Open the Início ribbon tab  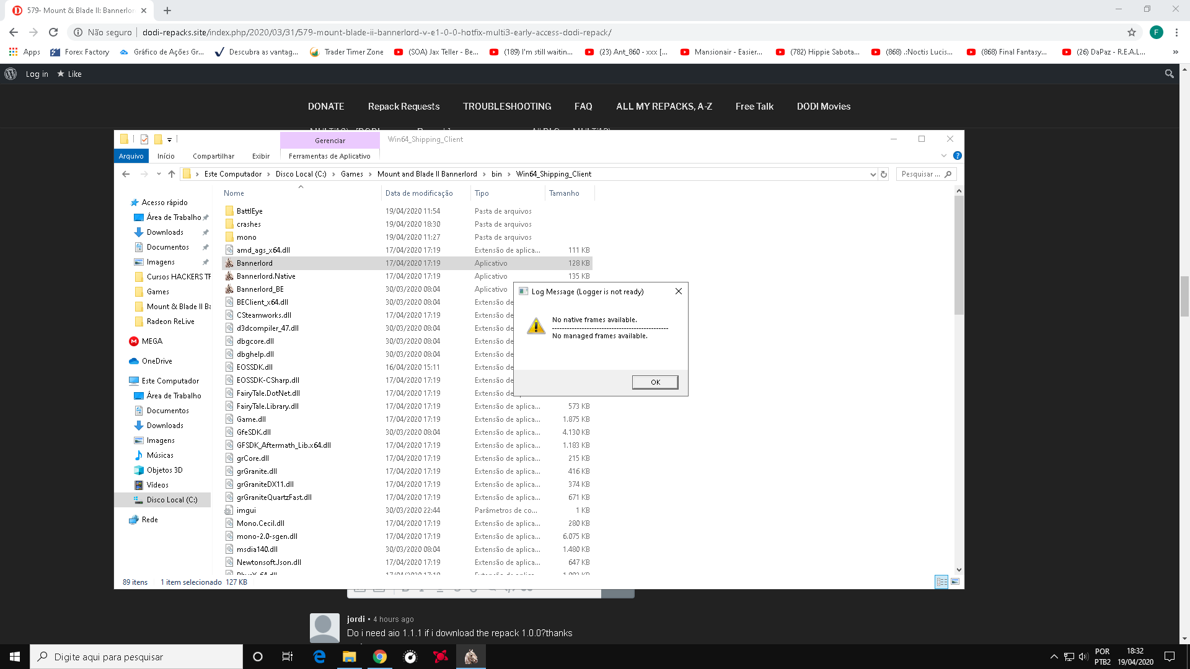[x=166, y=156]
